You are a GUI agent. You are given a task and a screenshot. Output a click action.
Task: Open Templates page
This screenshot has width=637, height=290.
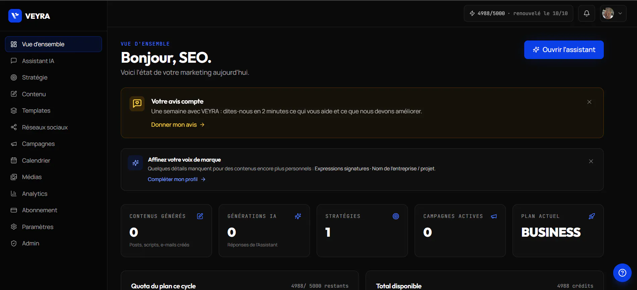[53, 111]
